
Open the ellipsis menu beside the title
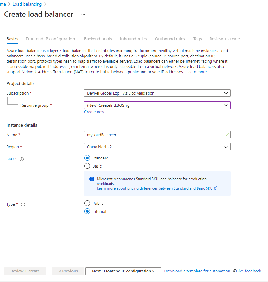83,15
